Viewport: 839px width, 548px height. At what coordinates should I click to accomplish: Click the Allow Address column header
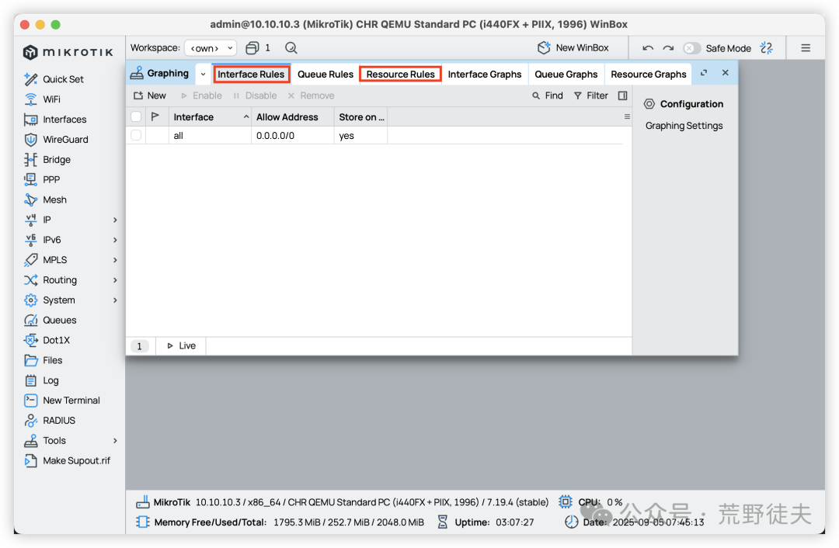293,116
